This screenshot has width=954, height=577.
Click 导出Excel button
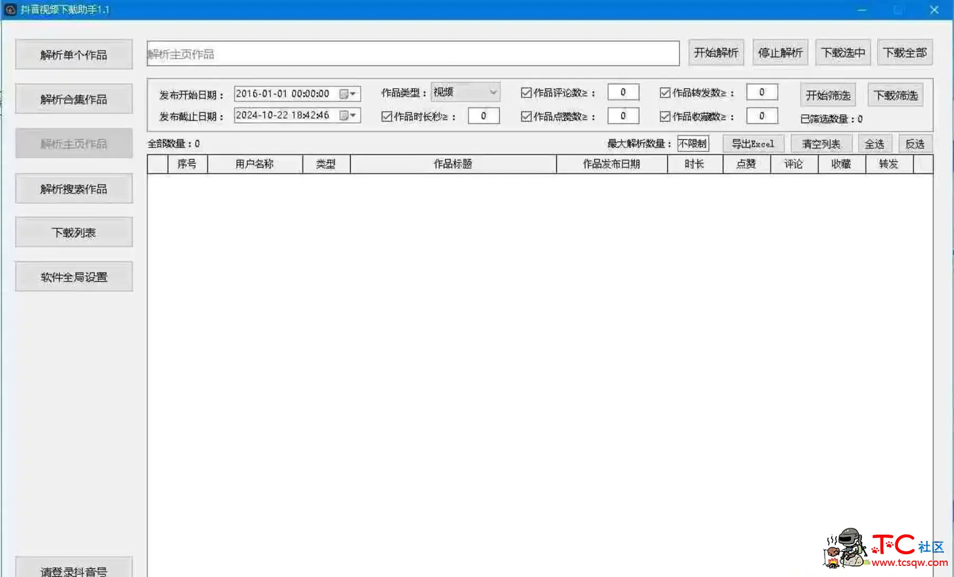pyautogui.click(x=753, y=144)
